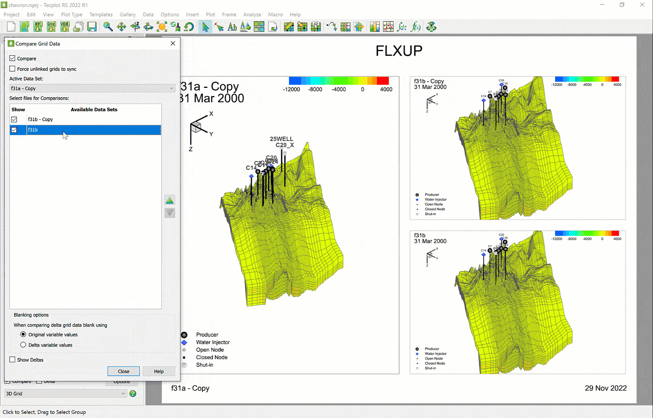
Task: Open the f(x) equation tool
Action: click(x=415, y=27)
